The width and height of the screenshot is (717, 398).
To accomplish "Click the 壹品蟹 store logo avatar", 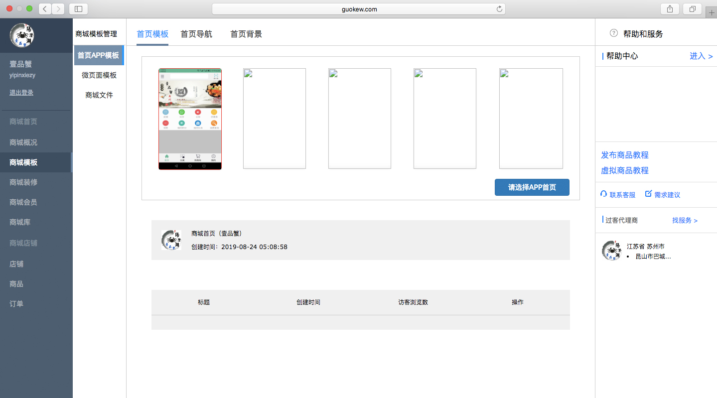I will click(x=22, y=35).
